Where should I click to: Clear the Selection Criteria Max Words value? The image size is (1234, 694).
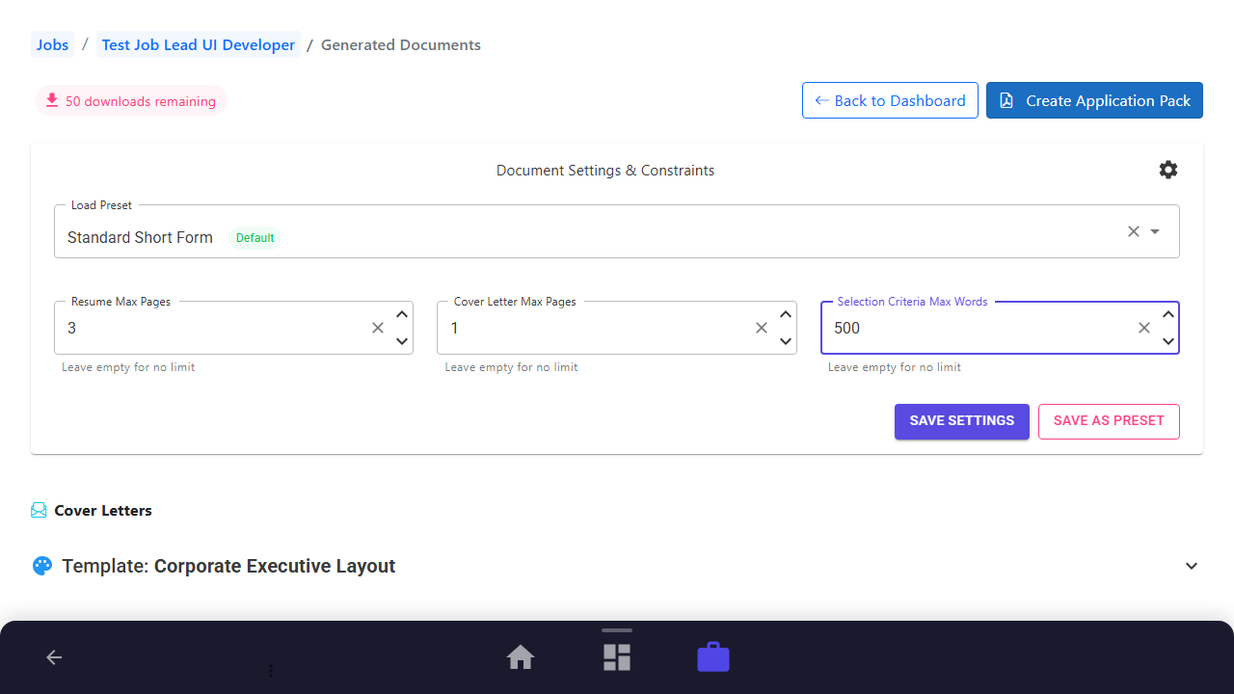coord(1144,328)
